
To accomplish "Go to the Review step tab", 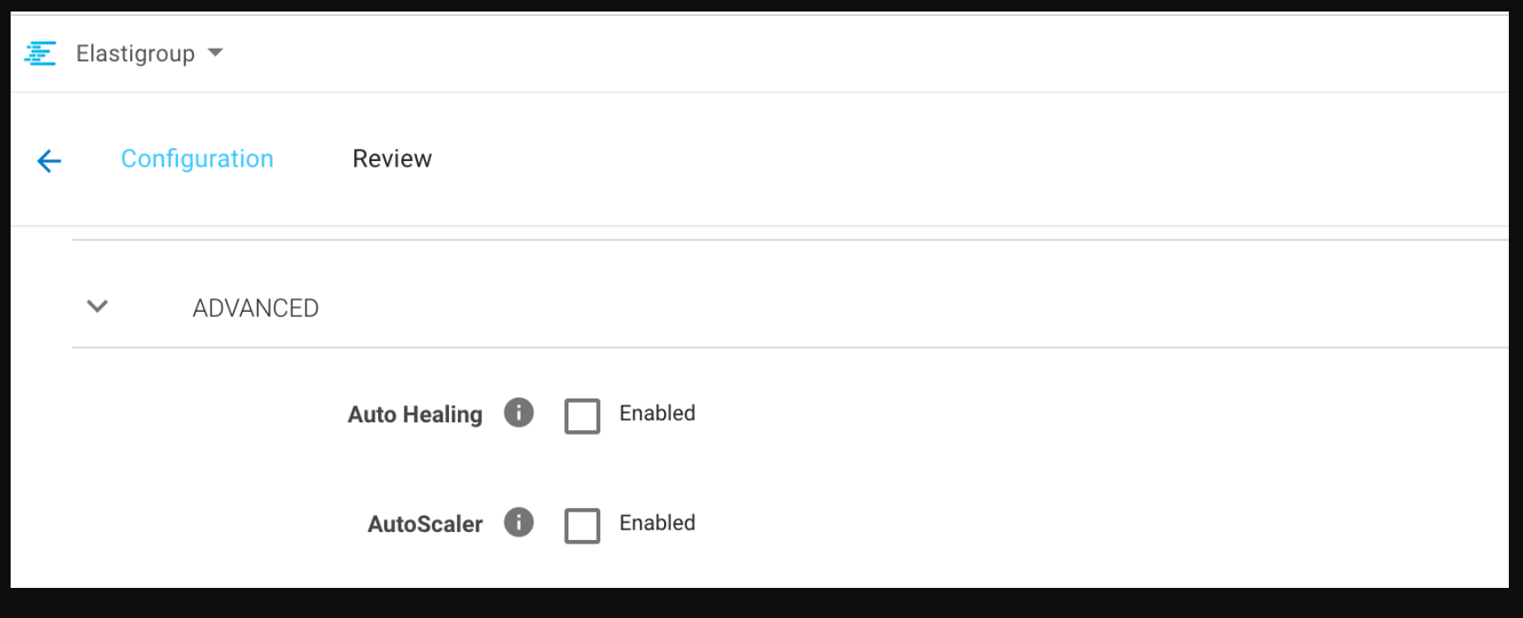I will pos(392,158).
